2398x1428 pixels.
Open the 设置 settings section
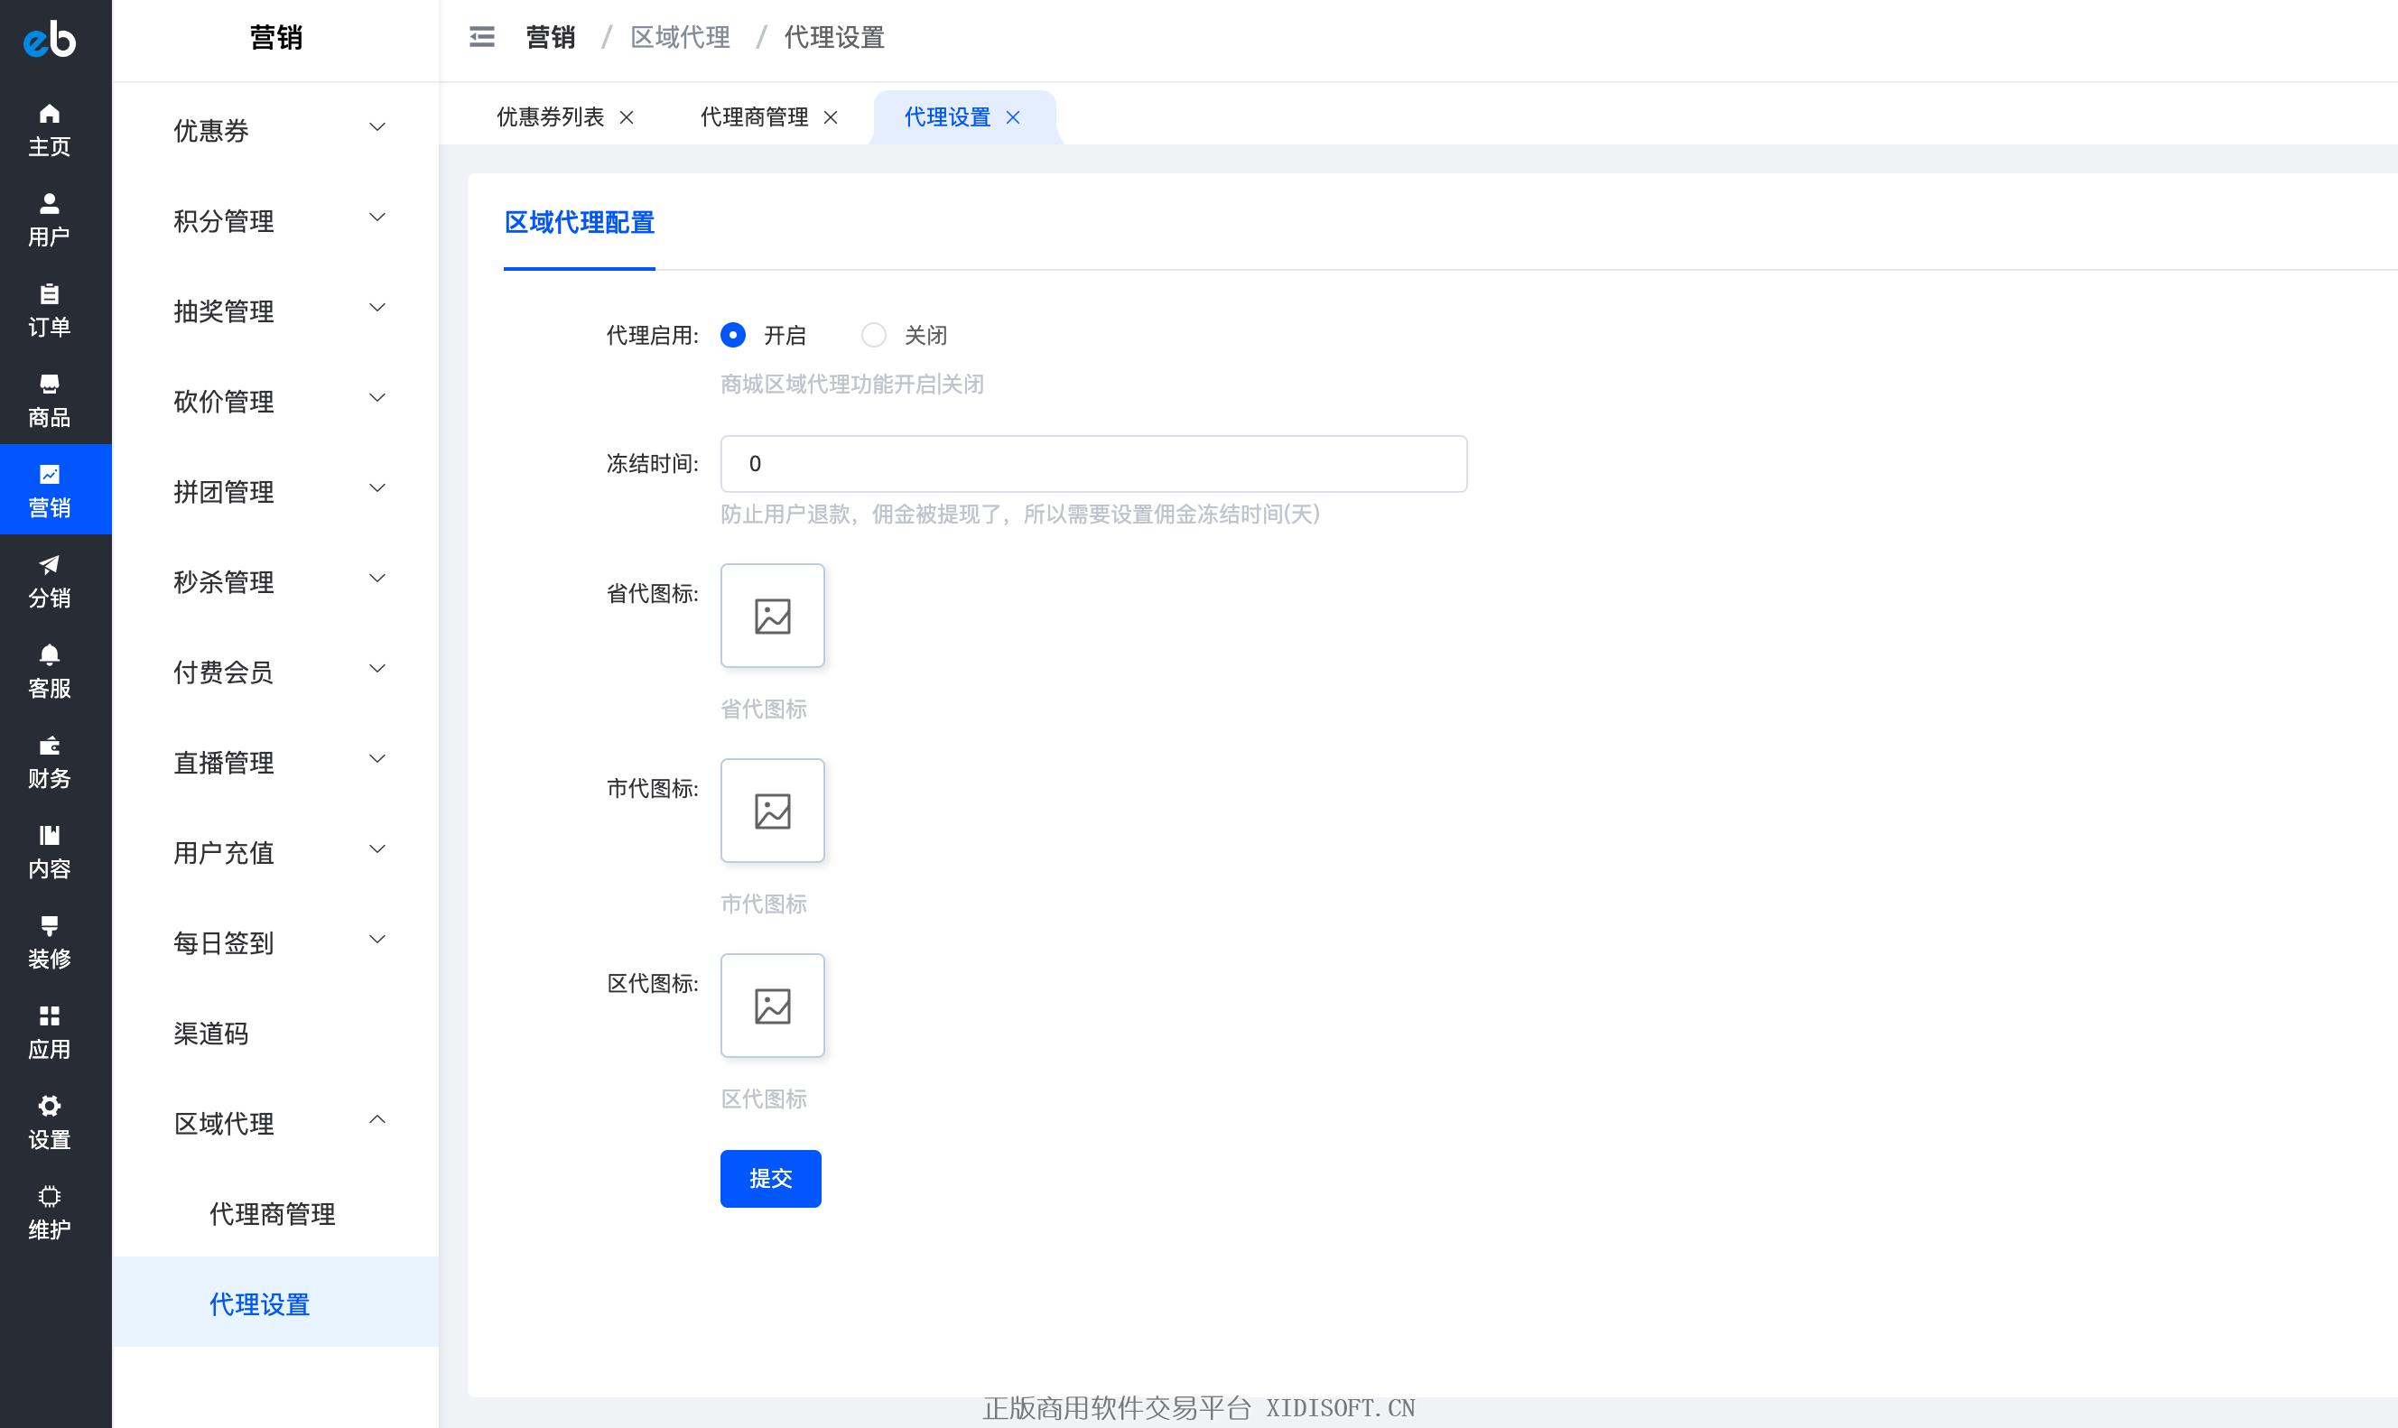pyautogui.click(x=49, y=1122)
